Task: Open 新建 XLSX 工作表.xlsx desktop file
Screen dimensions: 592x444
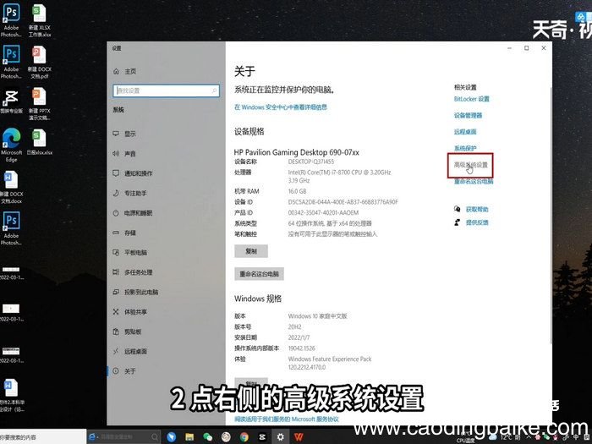Action: (39, 20)
